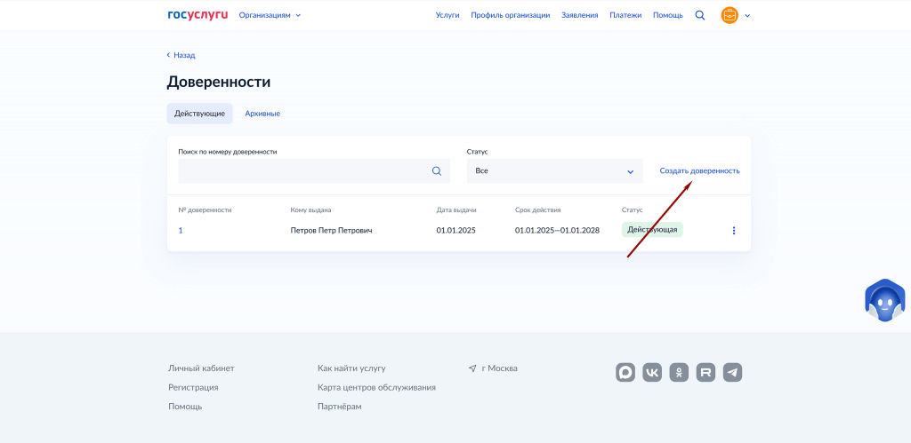Viewport: 911px width, 443px height.
Task: Click the magnifier icon inside the search field
Action: click(436, 171)
